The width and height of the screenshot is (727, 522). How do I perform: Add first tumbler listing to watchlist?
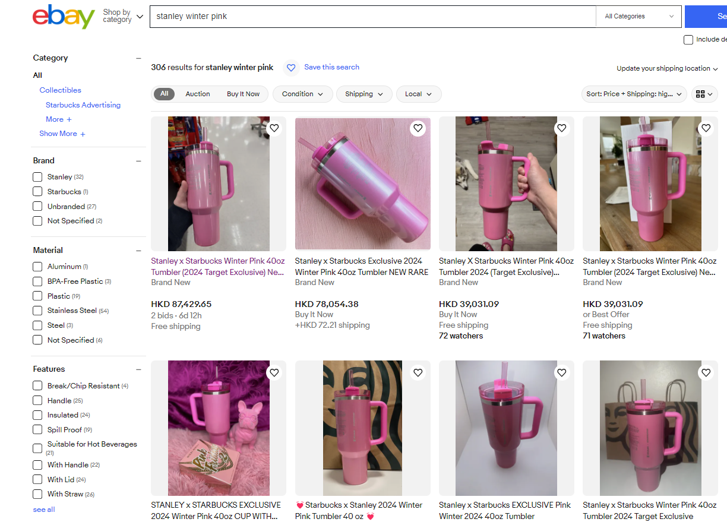coord(274,128)
